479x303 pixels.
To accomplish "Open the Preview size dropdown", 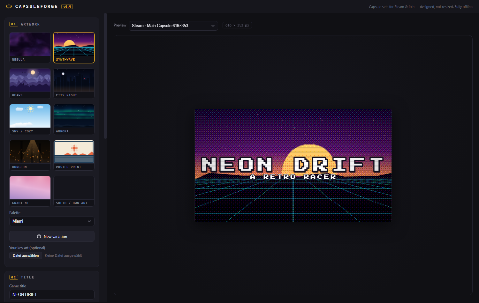I will point(173,26).
